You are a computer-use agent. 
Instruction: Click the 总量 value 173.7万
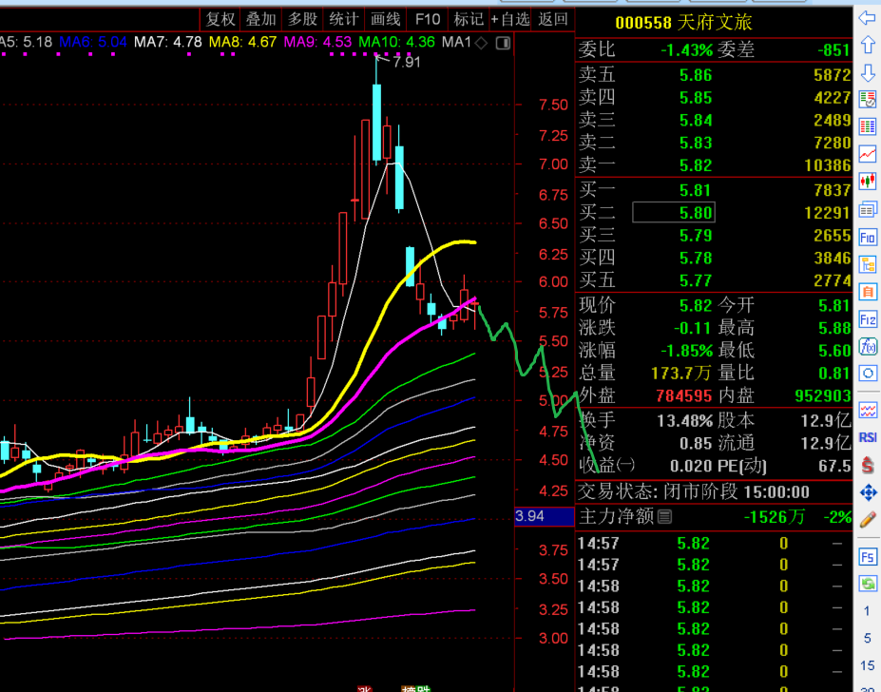point(681,373)
